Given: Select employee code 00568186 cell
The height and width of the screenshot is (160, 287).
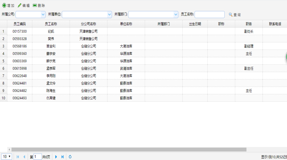Looking at the screenshot, I should pos(20,46).
